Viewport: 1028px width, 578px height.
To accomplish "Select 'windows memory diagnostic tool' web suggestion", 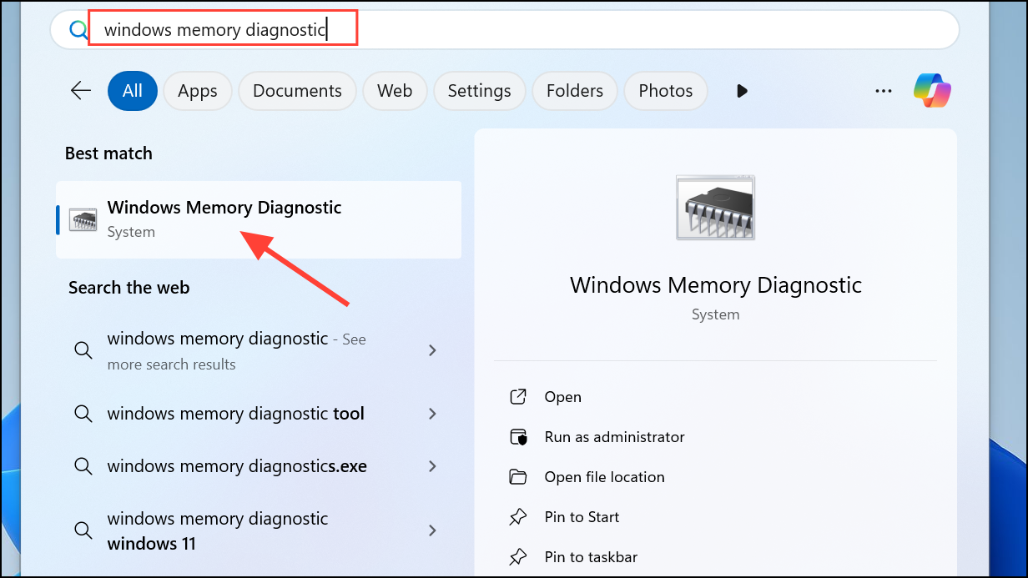I will (x=259, y=414).
